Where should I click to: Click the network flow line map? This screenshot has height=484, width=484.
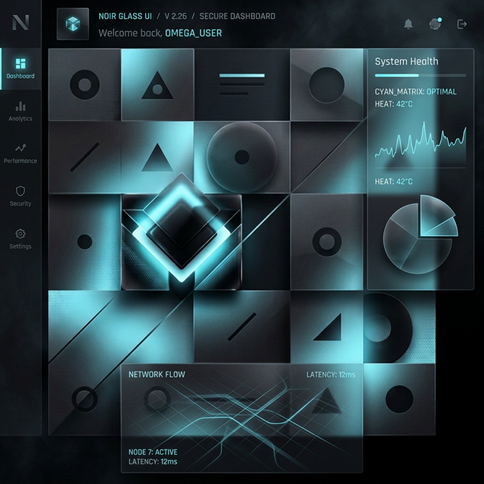pos(242,423)
